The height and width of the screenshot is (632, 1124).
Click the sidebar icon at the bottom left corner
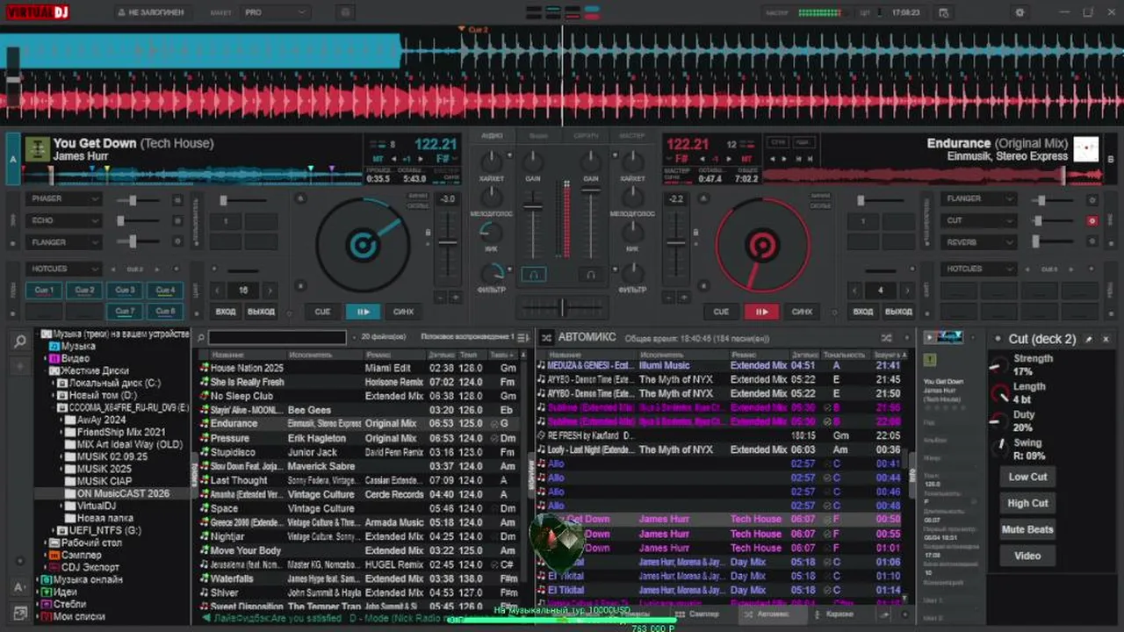[19, 613]
